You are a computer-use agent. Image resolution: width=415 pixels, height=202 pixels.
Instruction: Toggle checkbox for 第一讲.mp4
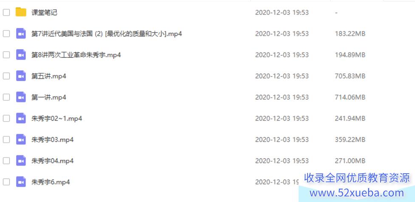6,97
